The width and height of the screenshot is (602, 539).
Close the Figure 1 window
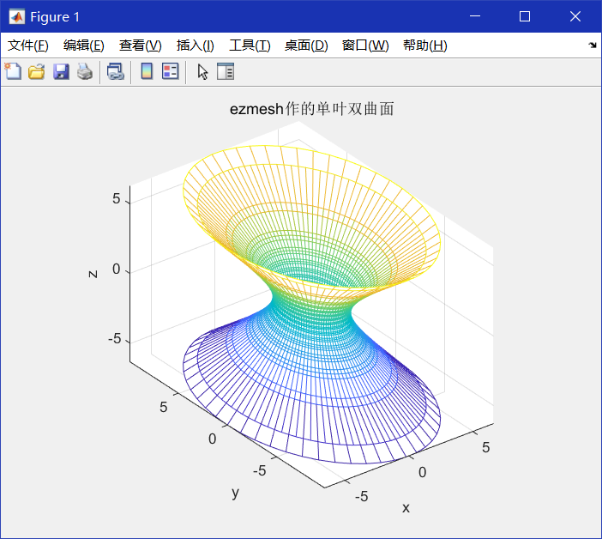tap(575, 16)
